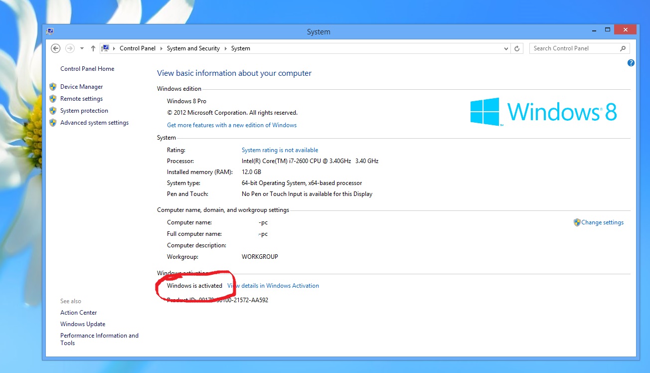650x373 pixels.
Task: Expand the address bar history dropdown
Action: 506,48
